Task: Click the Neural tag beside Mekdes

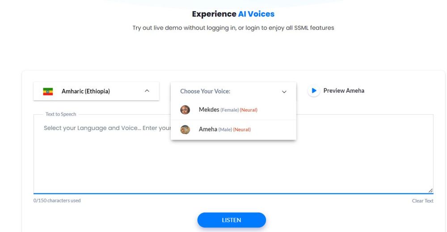Action: click(x=249, y=110)
